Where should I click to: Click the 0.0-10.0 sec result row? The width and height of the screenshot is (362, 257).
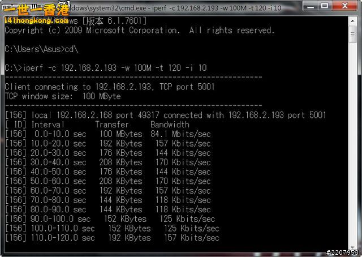[x=107, y=134]
